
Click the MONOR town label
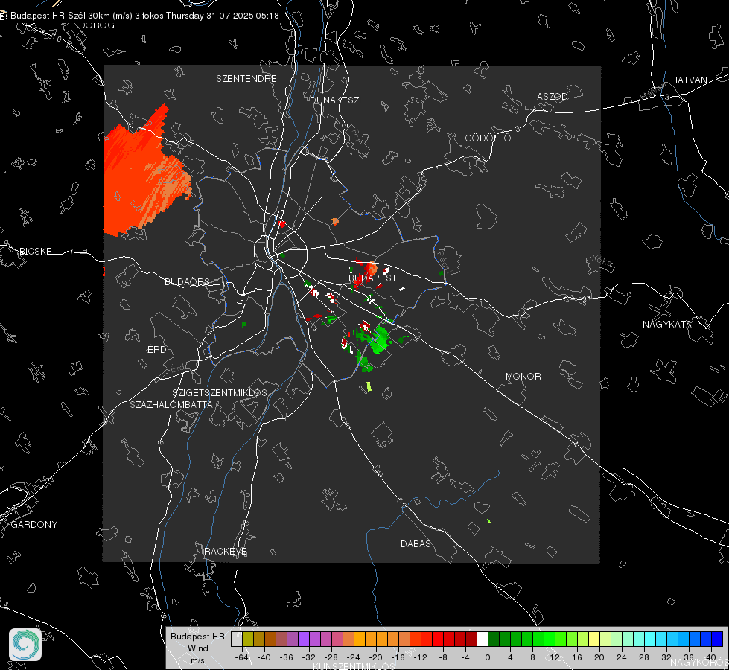pos(523,377)
